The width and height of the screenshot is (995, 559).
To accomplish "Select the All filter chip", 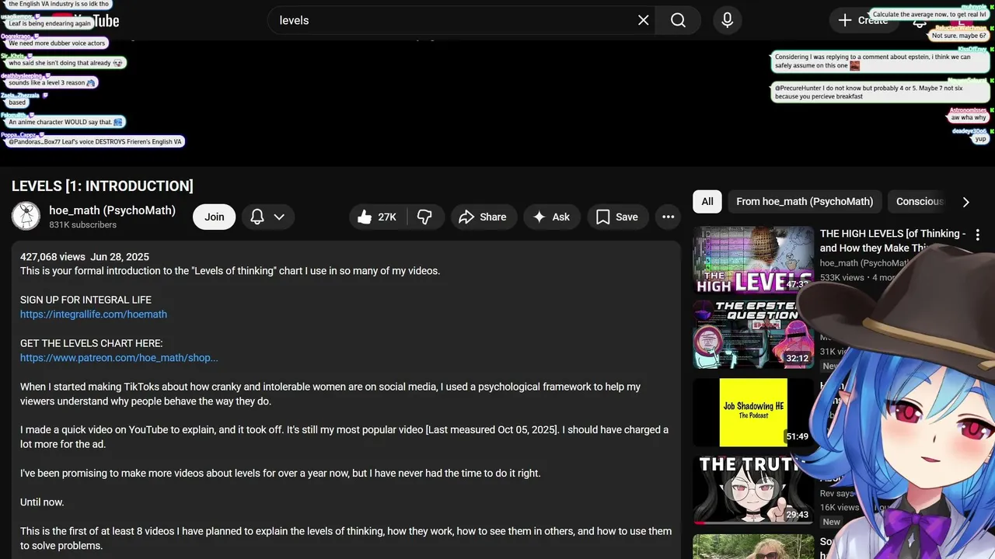I will tap(707, 202).
